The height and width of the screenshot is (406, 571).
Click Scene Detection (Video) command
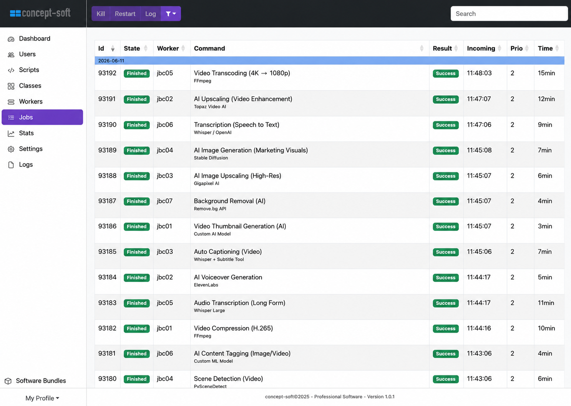(228, 379)
